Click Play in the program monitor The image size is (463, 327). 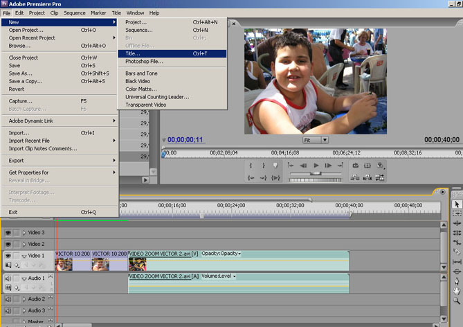coord(316,166)
